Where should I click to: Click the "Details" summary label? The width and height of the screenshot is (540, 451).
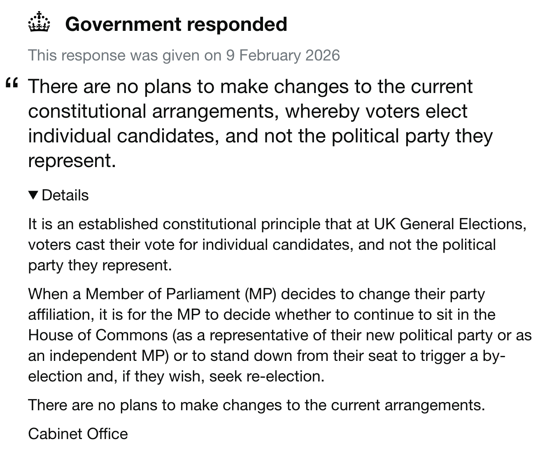pyautogui.click(x=65, y=195)
